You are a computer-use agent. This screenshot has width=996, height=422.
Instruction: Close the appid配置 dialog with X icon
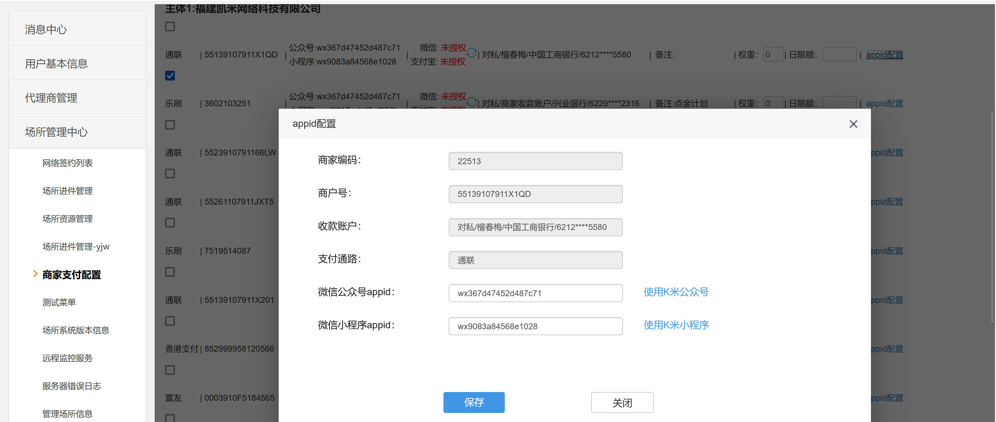tap(853, 124)
